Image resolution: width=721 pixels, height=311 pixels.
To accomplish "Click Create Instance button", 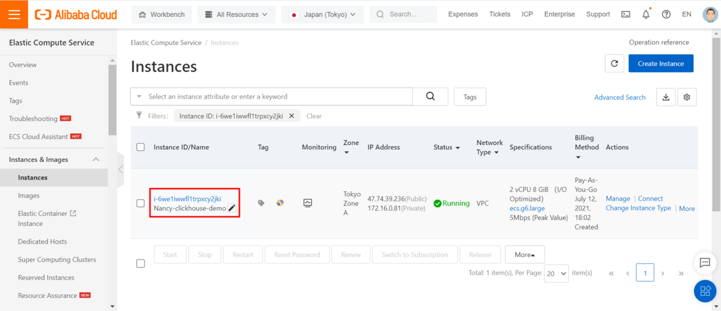I will tap(661, 64).
